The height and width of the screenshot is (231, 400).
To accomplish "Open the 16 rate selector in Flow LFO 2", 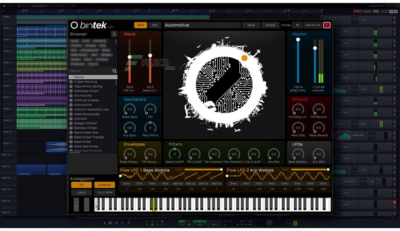I will pos(233,189).
